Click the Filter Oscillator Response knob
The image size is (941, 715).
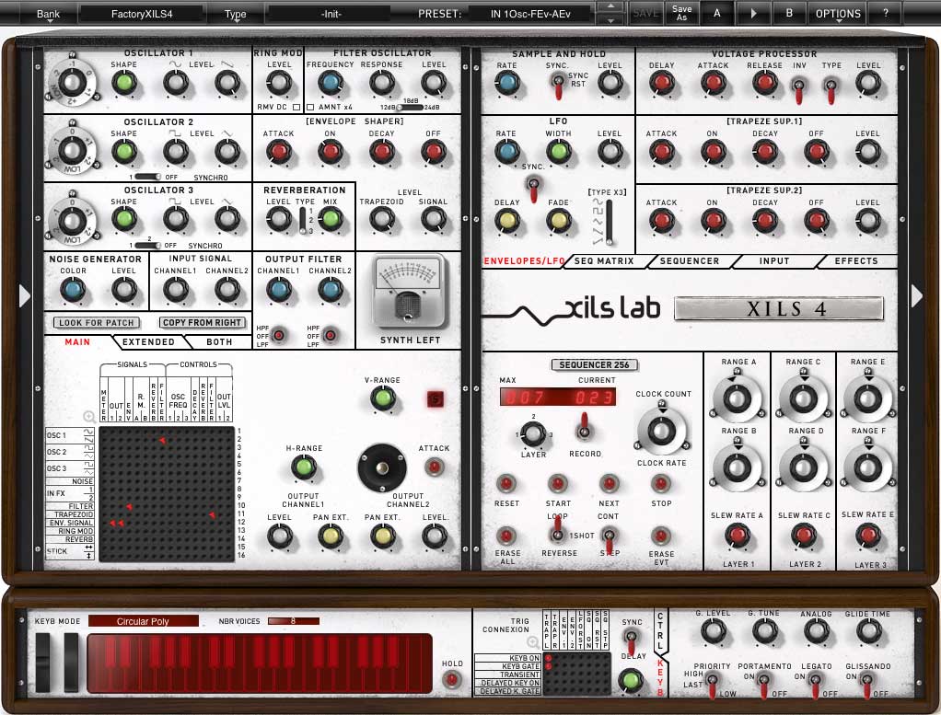click(x=381, y=83)
